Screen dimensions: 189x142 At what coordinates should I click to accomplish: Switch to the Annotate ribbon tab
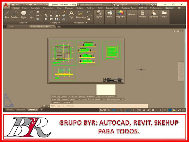[x=35, y=8]
